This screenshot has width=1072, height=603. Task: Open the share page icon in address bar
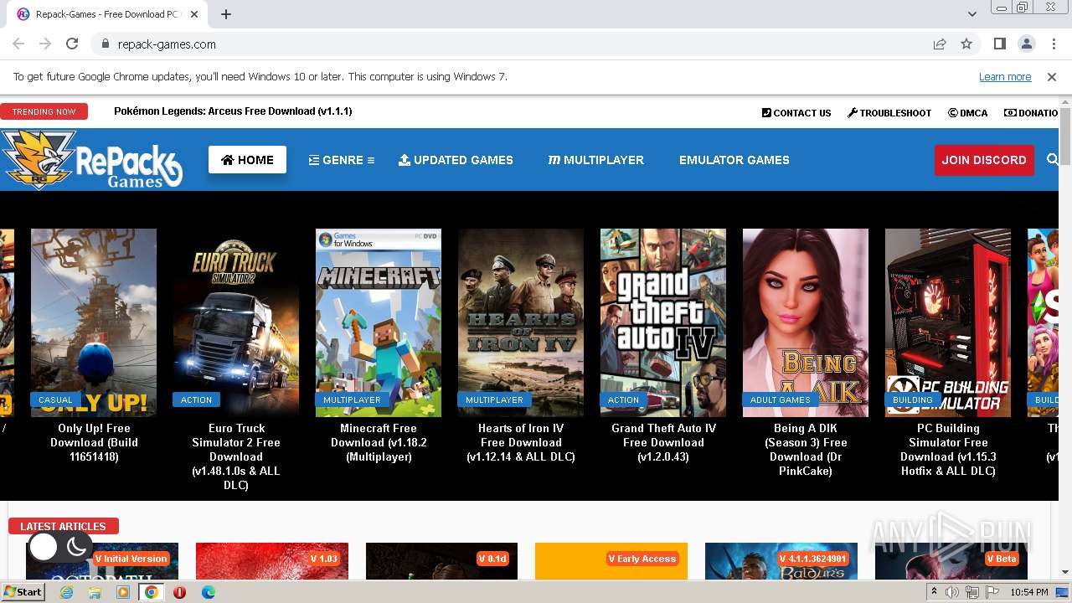pos(940,44)
